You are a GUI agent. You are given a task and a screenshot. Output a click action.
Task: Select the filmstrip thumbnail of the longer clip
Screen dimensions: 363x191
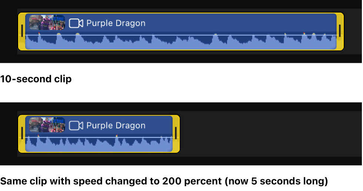[x=47, y=23]
